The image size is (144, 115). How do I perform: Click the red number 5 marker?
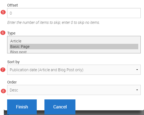click(x=3, y=12)
